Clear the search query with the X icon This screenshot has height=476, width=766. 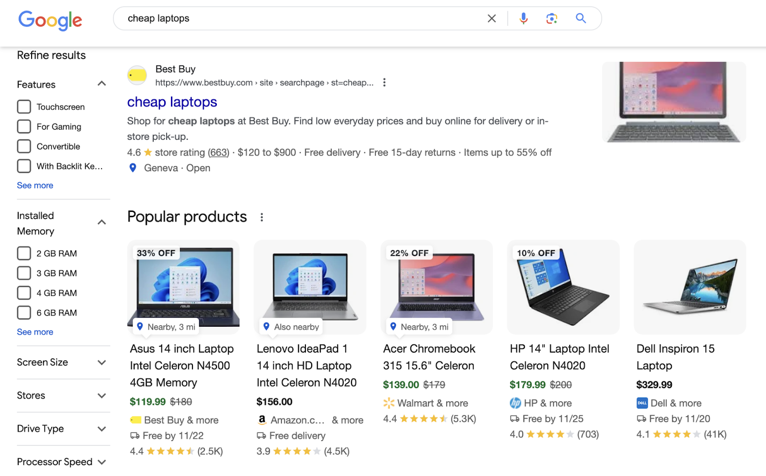pos(492,18)
